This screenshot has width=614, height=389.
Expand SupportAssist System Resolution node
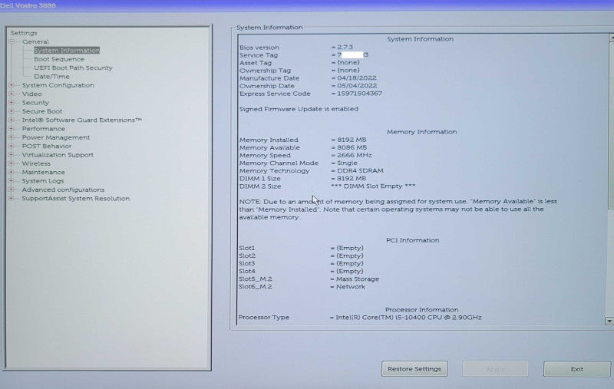point(12,198)
